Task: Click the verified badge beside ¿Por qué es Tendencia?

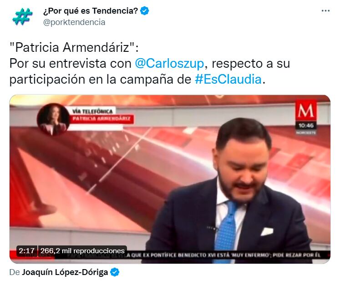Action: click(145, 10)
